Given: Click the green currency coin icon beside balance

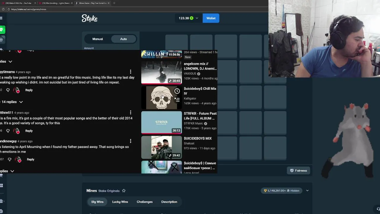Looking at the screenshot, I should (x=191, y=18).
